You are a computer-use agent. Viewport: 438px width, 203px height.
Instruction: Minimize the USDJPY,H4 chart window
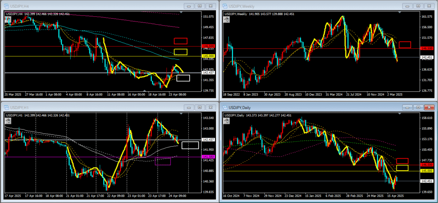[189, 6]
